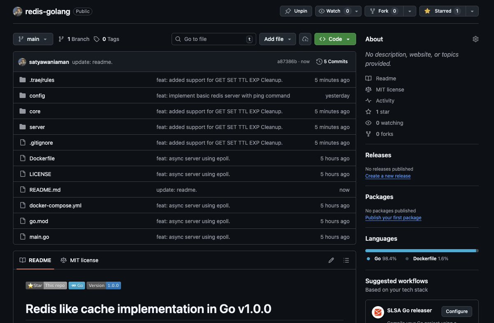Open the README.md file name
Viewport: 494px width, 323px height.
pos(45,190)
